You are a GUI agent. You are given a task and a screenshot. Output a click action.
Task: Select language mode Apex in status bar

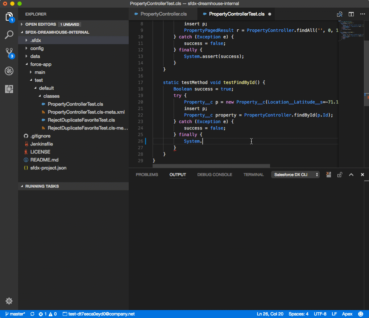pos(347,314)
